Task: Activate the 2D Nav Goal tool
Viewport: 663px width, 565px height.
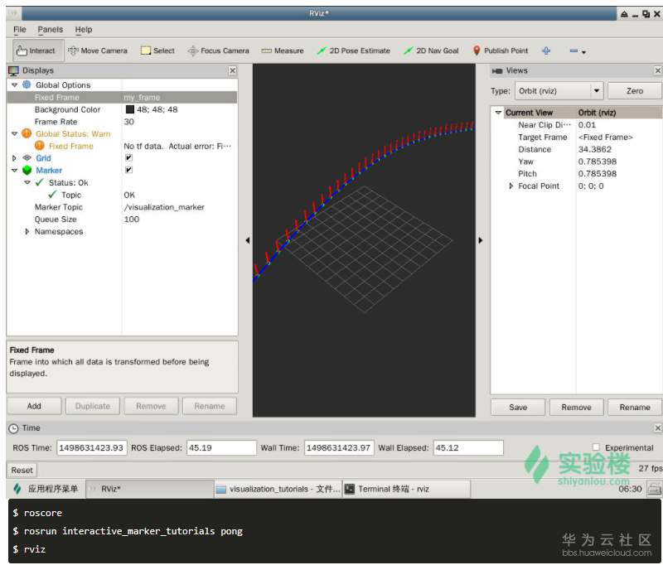Action: click(430, 51)
